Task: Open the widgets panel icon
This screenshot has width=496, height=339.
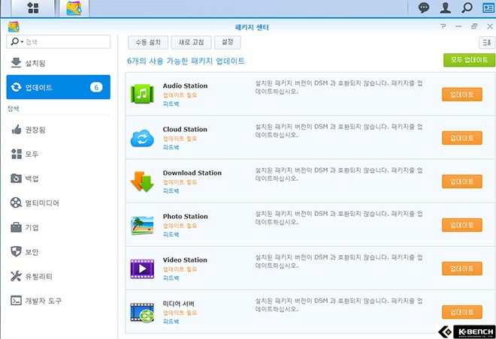Action: (x=488, y=7)
